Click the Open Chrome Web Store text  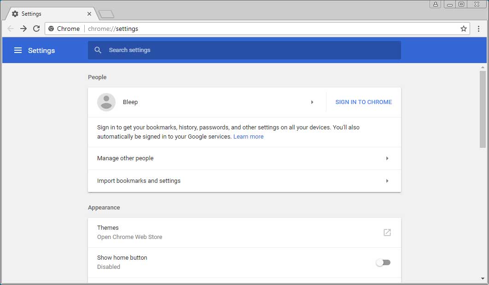(x=130, y=237)
